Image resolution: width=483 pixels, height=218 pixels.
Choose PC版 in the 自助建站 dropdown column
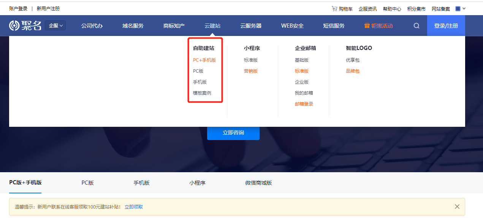[x=198, y=71]
